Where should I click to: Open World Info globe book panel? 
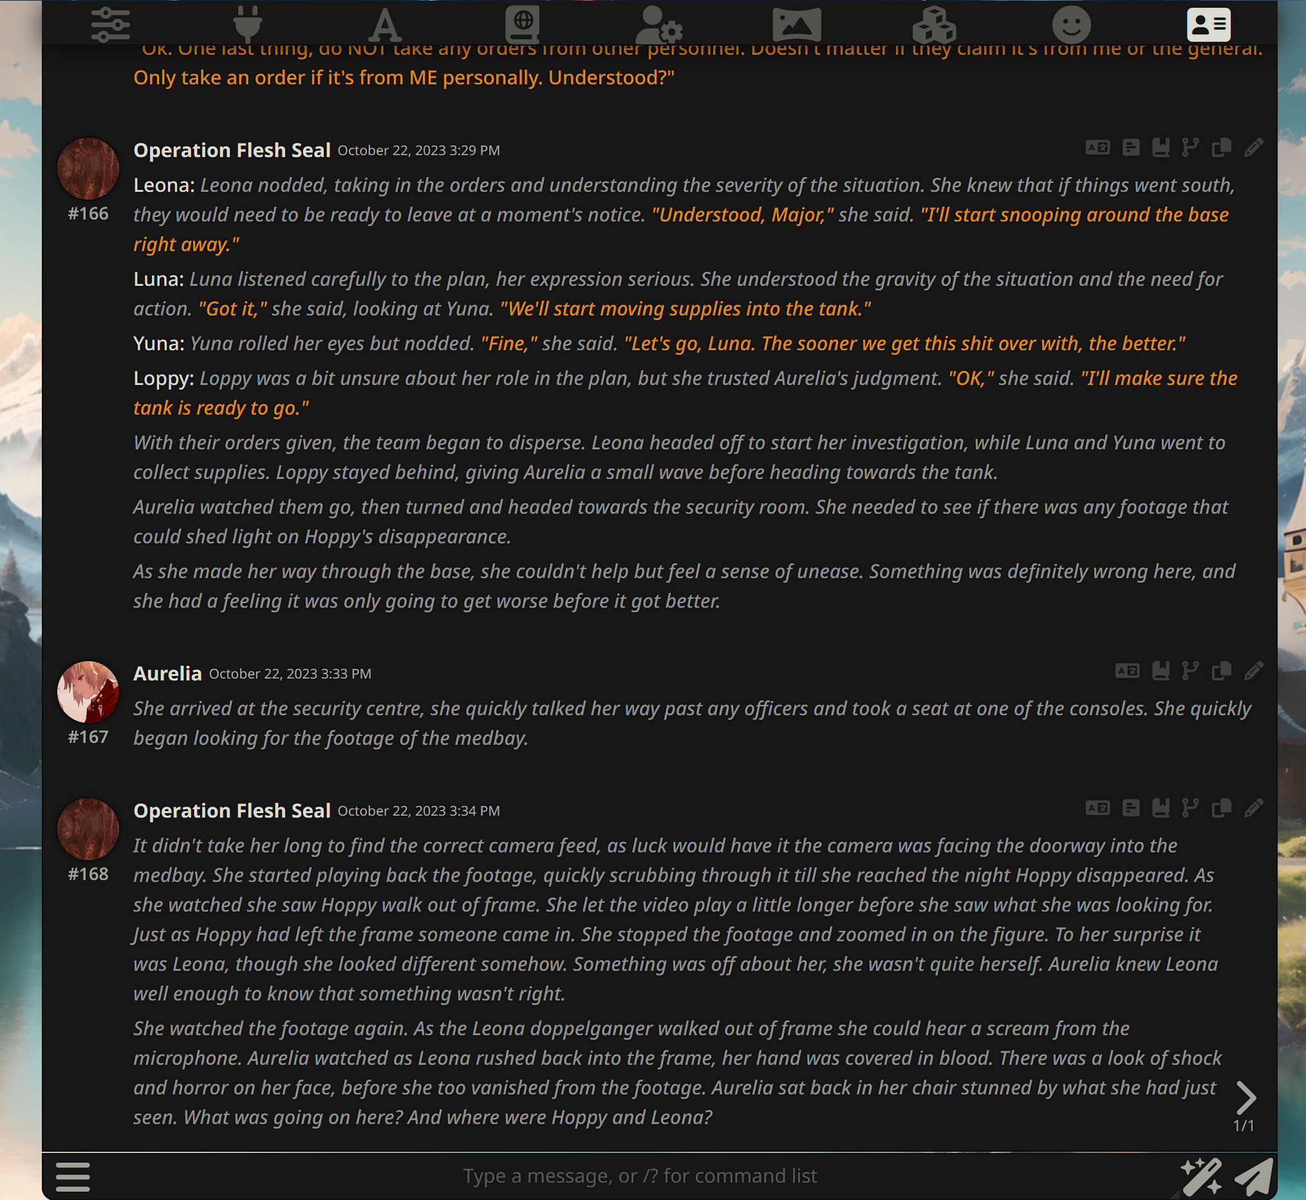523,24
